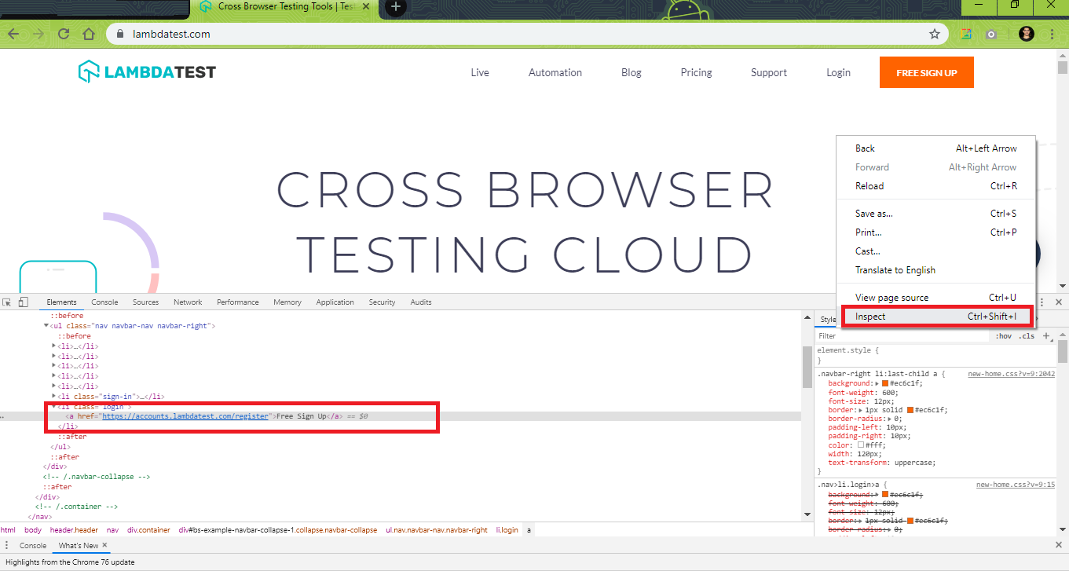Open a new browser tab
Viewport: 1069px width, 571px height.
pyautogui.click(x=396, y=7)
